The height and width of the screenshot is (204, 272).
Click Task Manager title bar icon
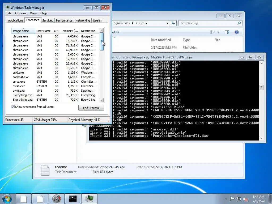point(7,8)
